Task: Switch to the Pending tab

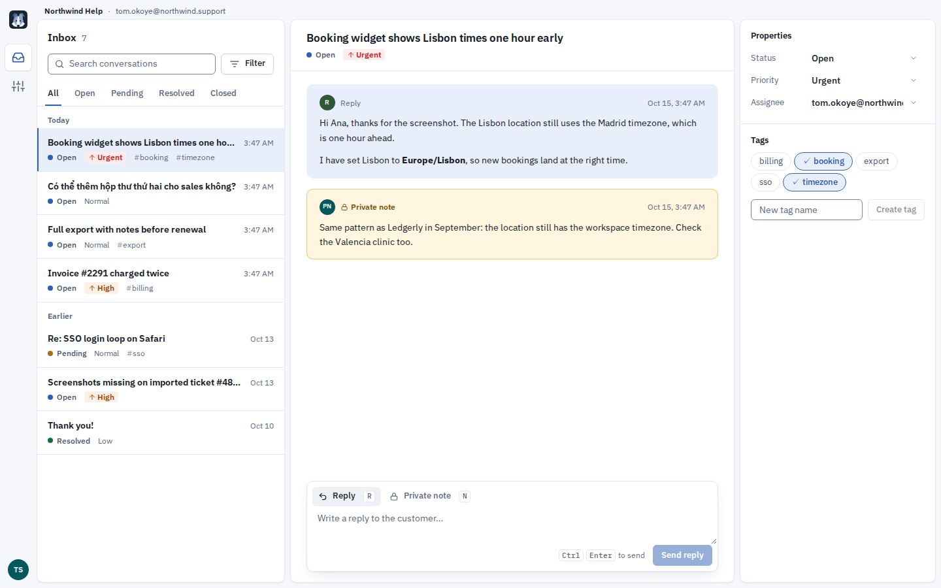Action: coord(127,93)
